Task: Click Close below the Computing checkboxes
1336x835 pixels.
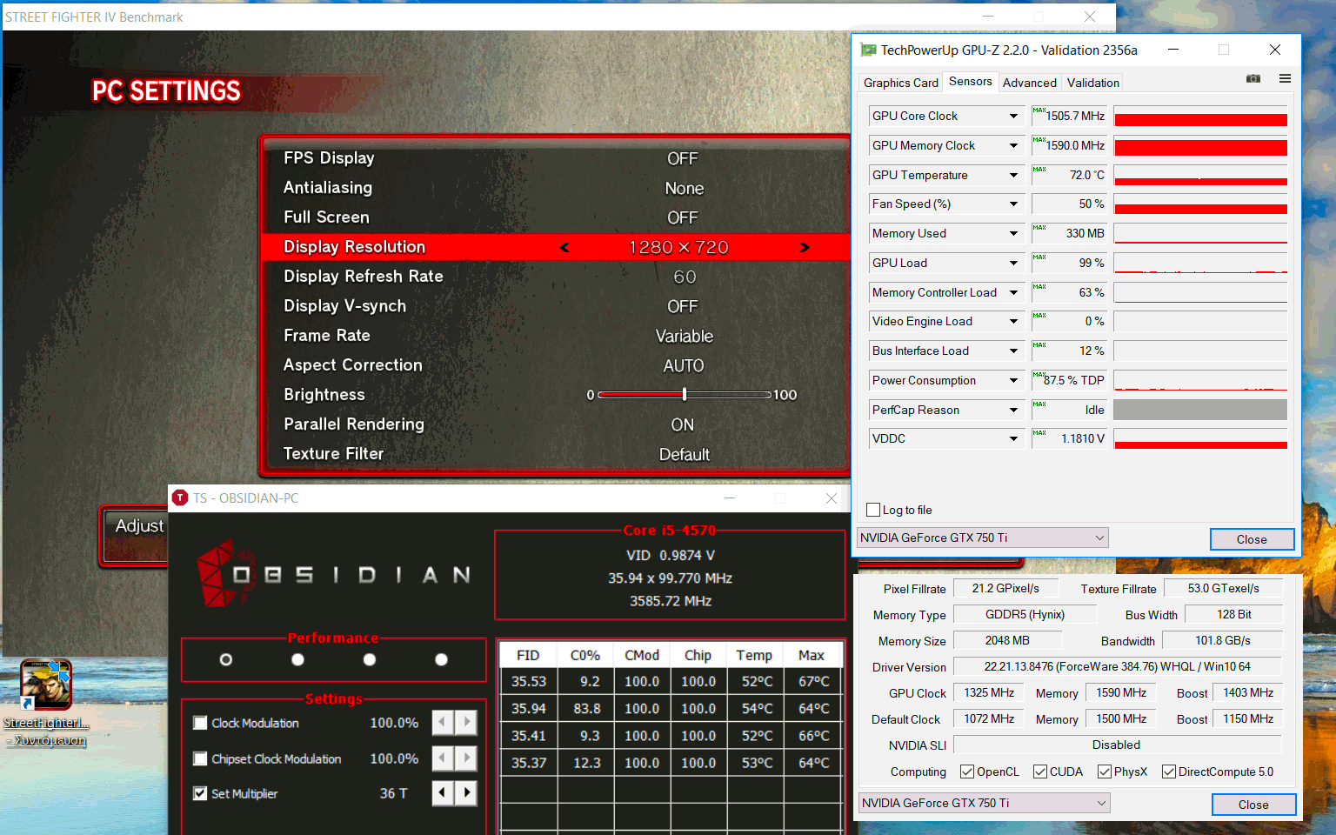Action: click(1253, 805)
